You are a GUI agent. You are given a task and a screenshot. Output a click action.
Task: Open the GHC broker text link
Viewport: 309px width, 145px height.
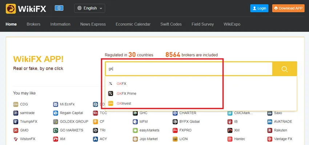(x=144, y=113)
